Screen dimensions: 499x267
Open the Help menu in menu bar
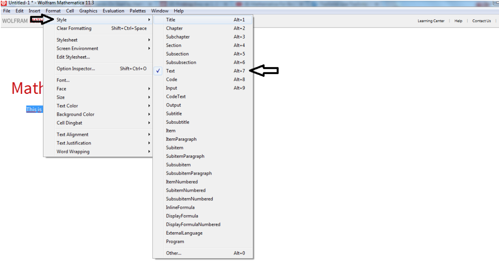[179, 11]
